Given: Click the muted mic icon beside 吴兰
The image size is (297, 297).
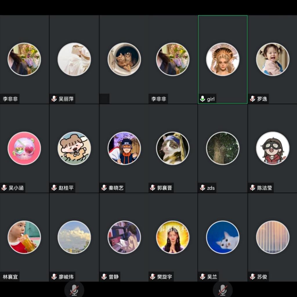Looking at the screenshot, I should pos(202,277).
